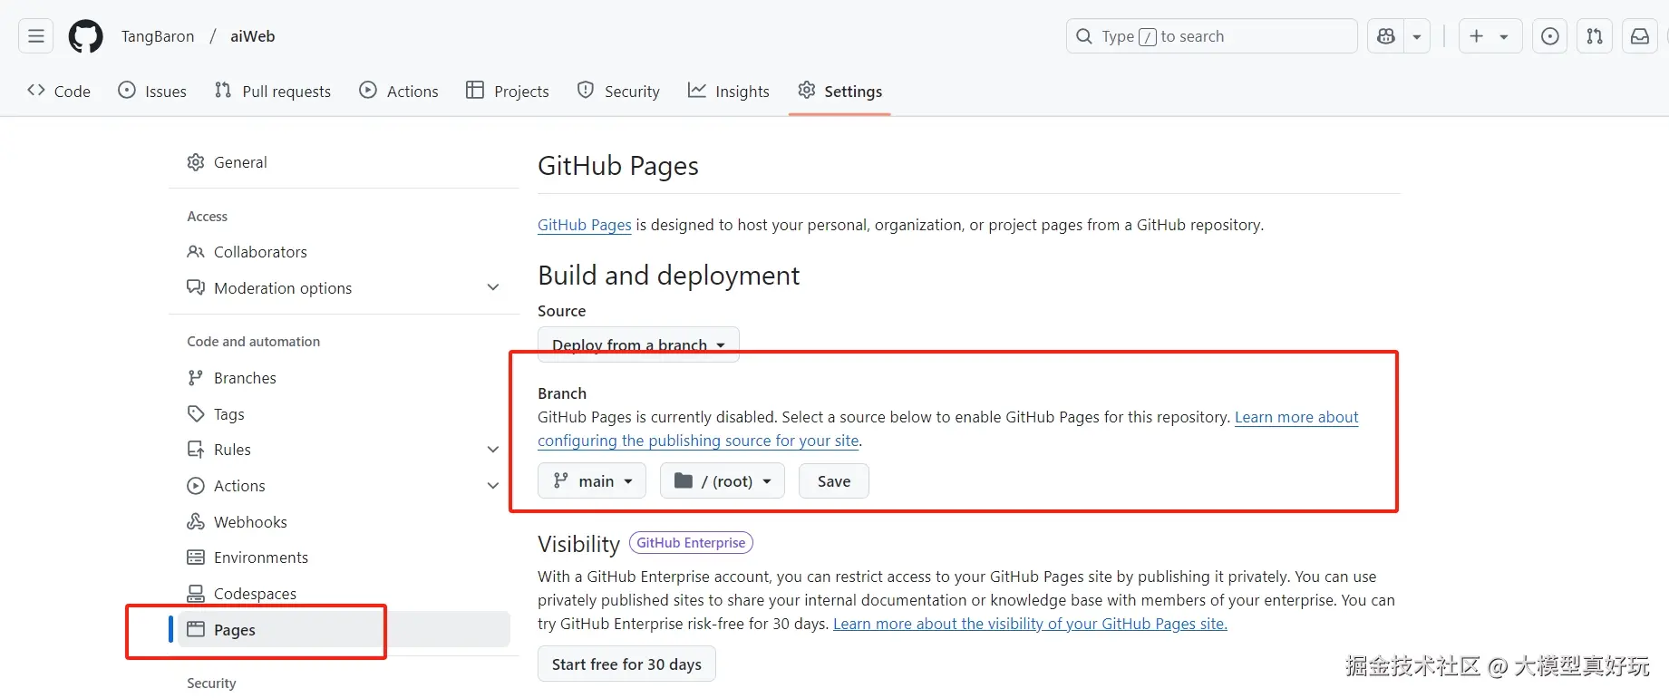Click the Environments server icon

[196, 557]
